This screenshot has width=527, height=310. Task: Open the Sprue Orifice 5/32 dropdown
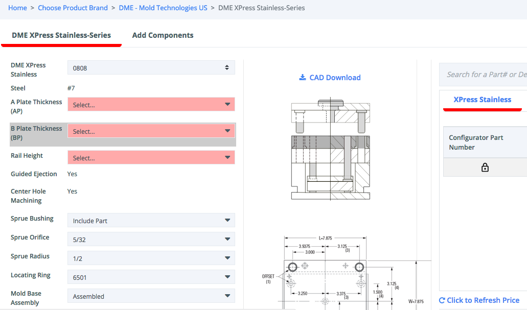[x=151, y=239]
